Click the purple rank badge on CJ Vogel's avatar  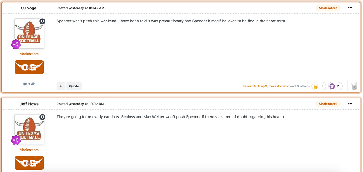[16, 44]
